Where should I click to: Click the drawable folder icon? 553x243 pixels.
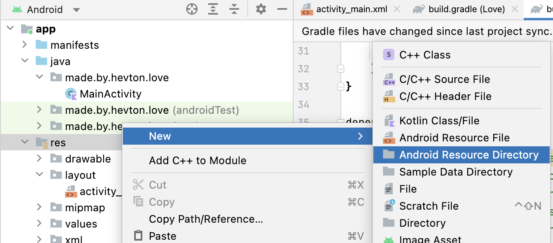tap(56, 158)
